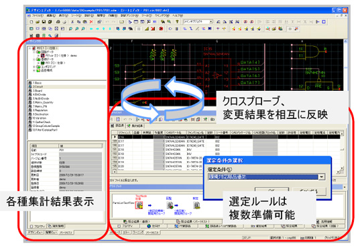The height and width of the screenshot is (250, 362).
Task: Click the cyan down arrow navigation icon
Action: click(110, 29)
